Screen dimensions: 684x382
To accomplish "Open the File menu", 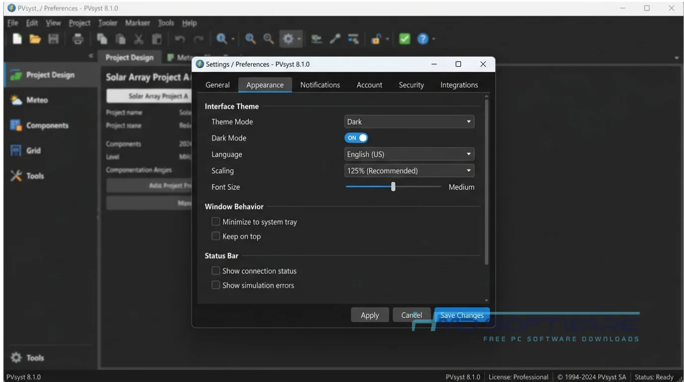I will click(12, 23).
